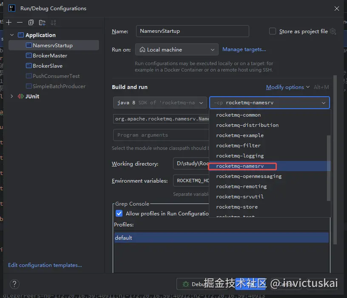Open Modify options dropdown
The image size is (347, 298).
pos(288,87)
